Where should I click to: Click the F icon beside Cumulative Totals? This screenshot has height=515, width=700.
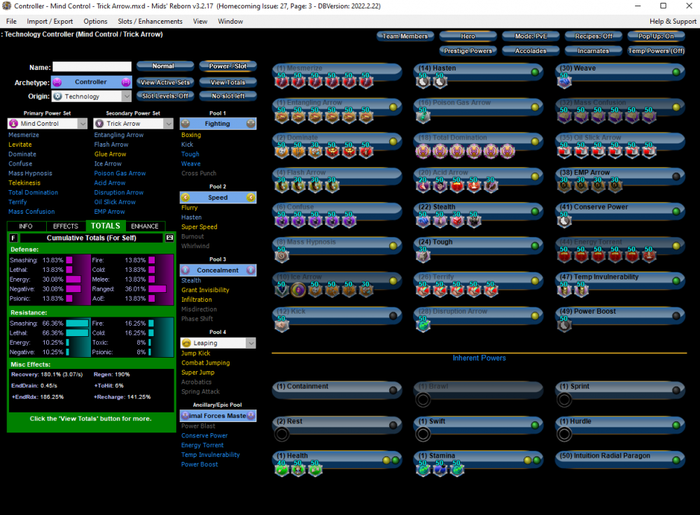[x=14, y=238]
